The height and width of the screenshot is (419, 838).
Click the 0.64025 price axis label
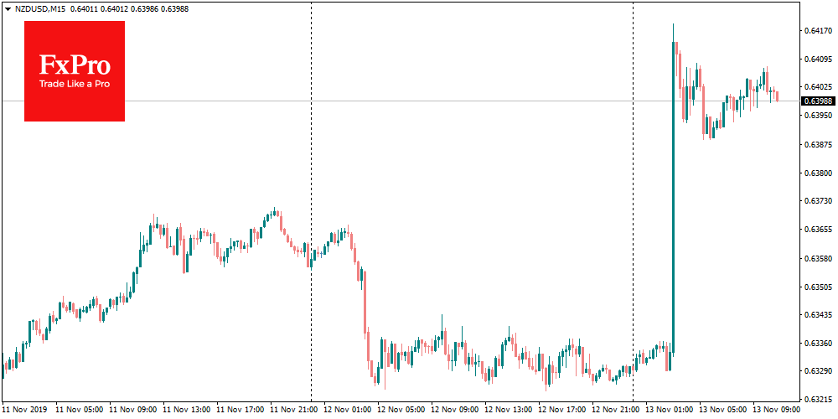pos(818,87)
